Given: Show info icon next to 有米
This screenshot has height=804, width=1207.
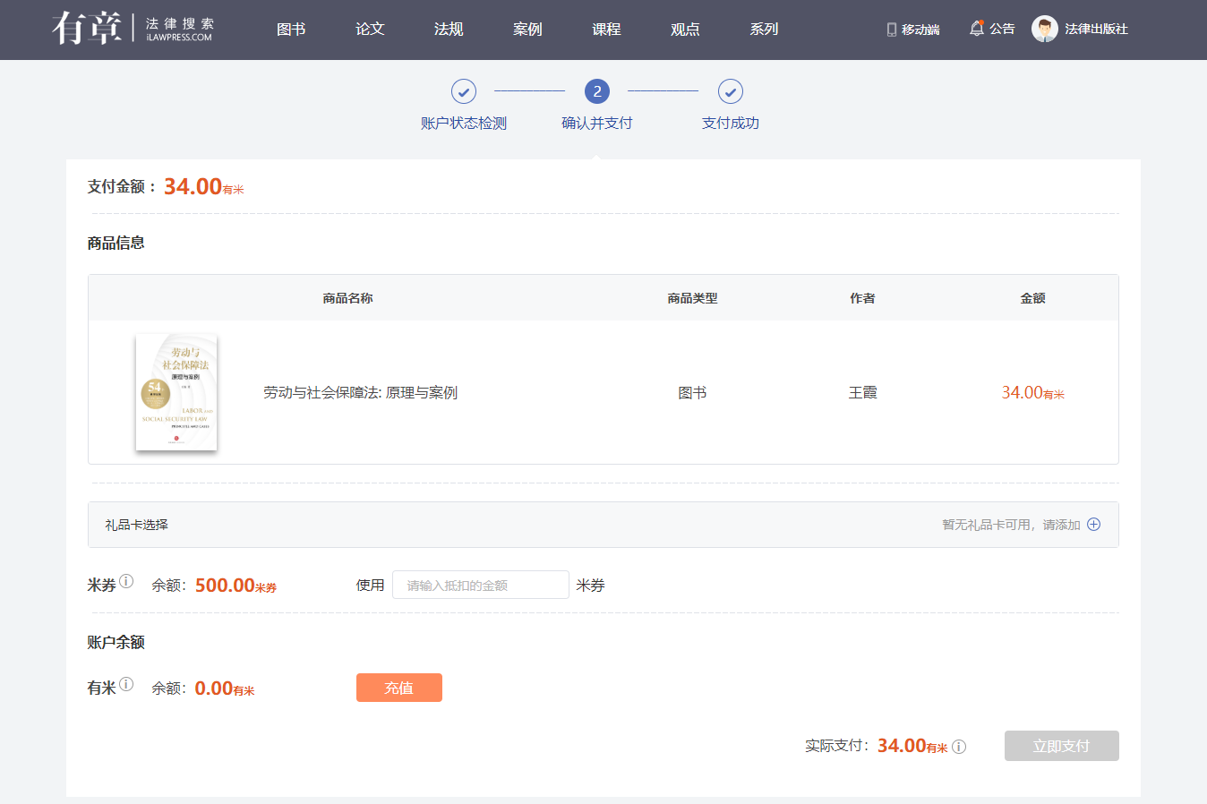Looking at the screenshot, I should click(x=126, y=684).
